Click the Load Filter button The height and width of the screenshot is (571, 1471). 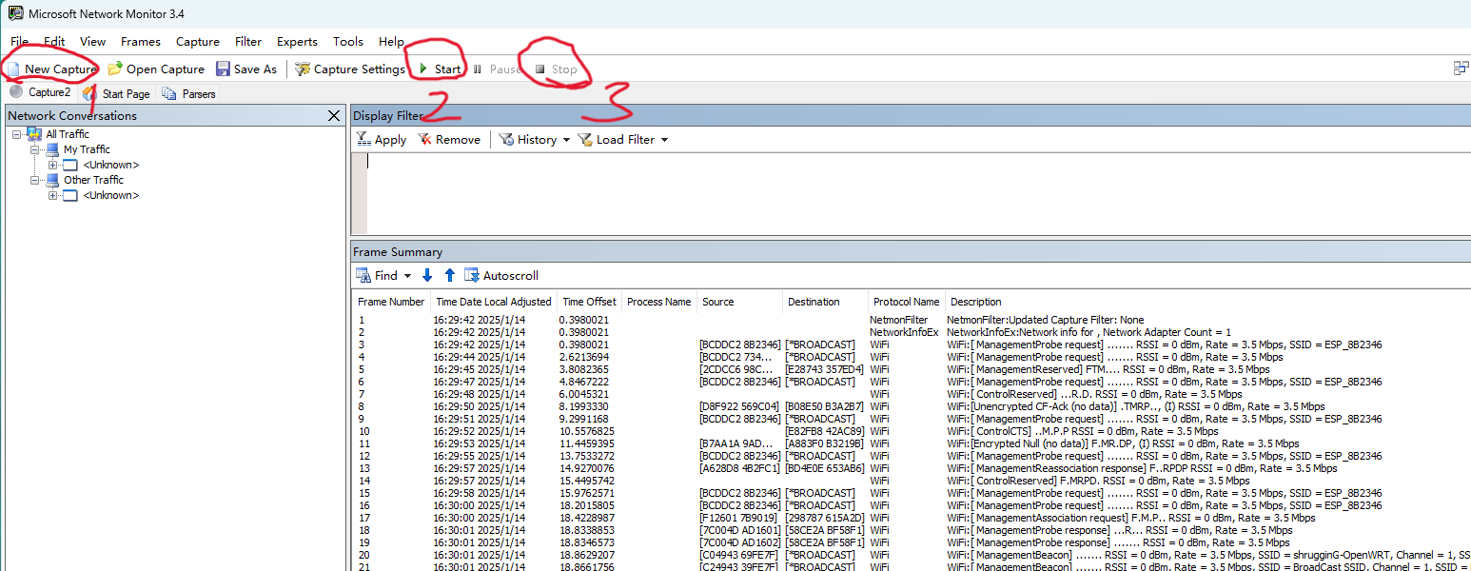tap(616, 139)
